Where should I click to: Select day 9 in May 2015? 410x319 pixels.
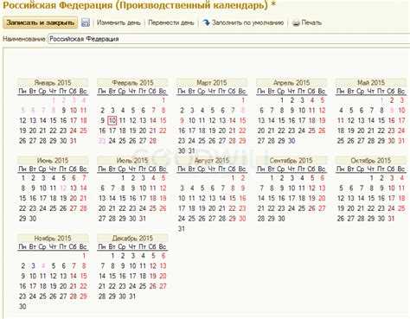[392, 111]
